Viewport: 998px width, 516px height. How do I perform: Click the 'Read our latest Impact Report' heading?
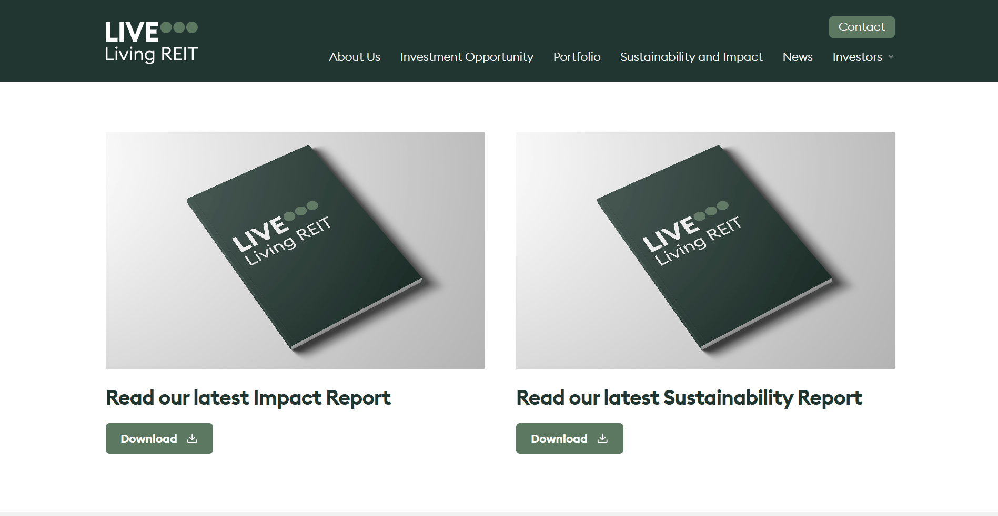(x=248, y=398)
